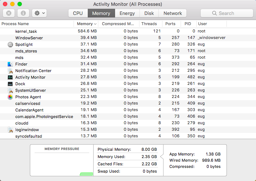Viewport: 256px width, 181px height.
Task: Select the callservicesd process row
Action: 128,103
